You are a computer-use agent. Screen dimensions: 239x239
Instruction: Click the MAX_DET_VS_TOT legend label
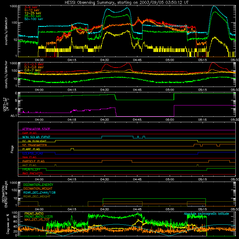tap(37, 220)
